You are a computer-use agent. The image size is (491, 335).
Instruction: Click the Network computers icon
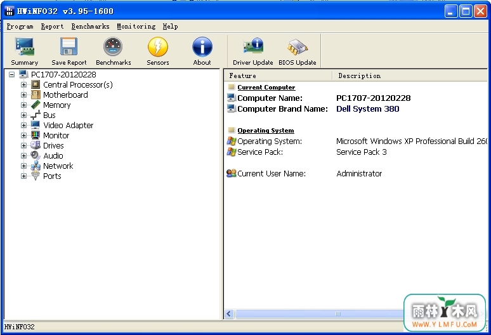tap(36, 166)
